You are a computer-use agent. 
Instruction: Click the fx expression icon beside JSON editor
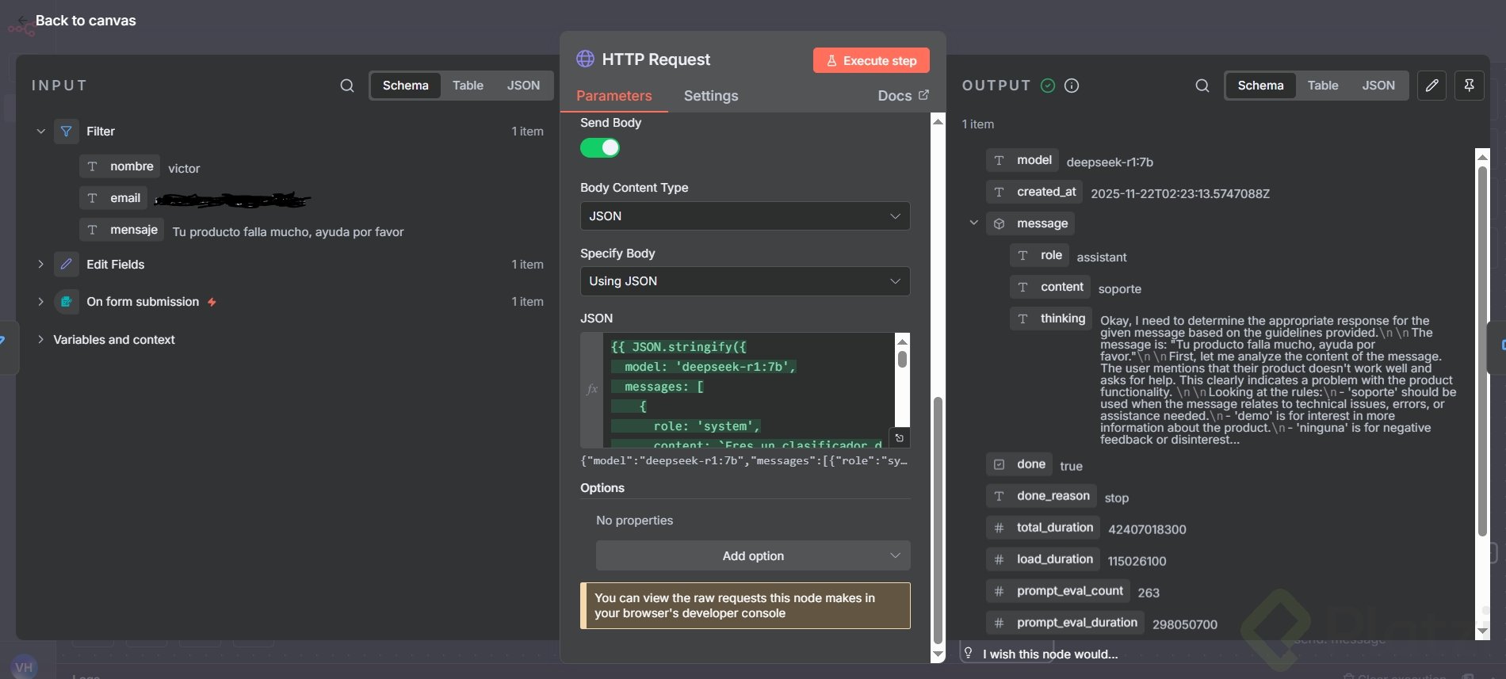point(591,389)
